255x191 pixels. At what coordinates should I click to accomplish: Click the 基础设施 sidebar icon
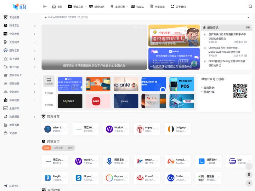(6, 83)
